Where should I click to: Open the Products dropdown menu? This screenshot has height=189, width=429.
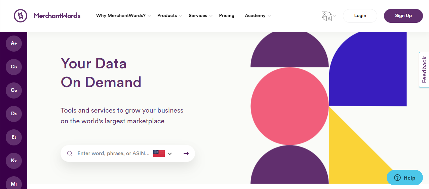[169, 16]
